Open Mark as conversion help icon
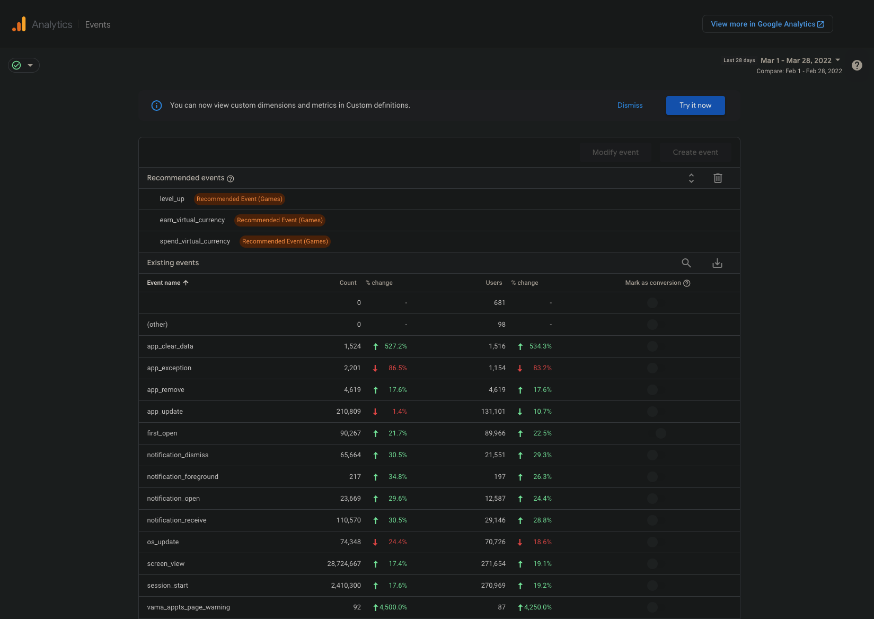 click(686, 283)
